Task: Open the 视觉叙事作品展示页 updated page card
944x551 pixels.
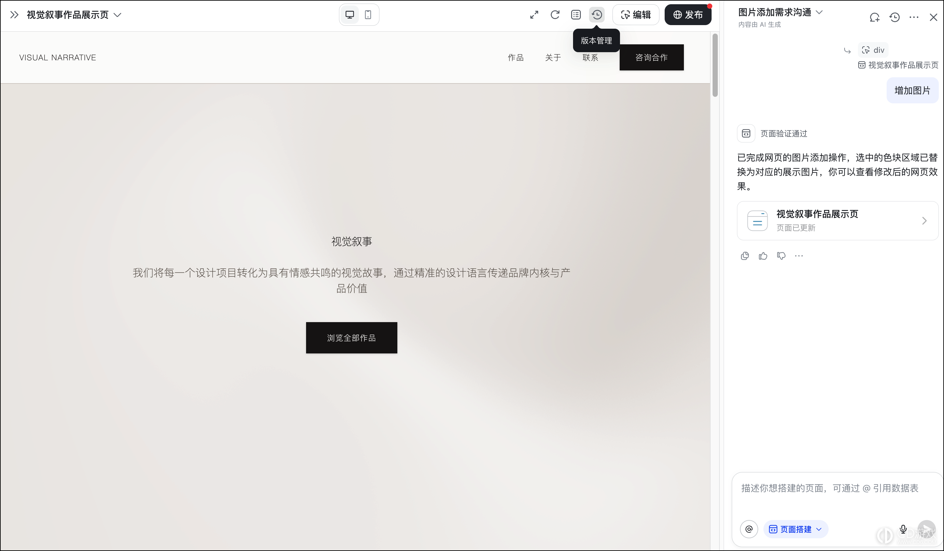Action: [838, 221]
